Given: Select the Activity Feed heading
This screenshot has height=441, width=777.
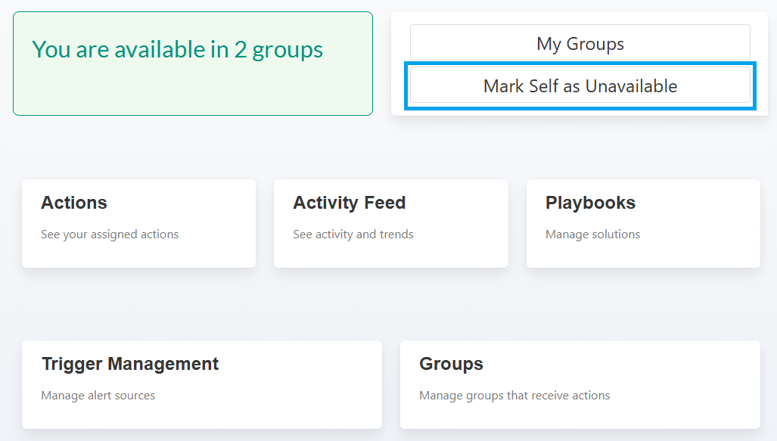Looking at the screenshot, I should click(350, 203).
